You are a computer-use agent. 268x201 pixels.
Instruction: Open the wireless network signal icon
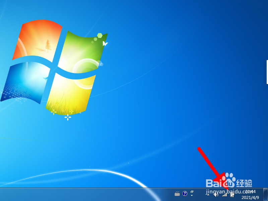pyautogui.click(x=224, y=195)
